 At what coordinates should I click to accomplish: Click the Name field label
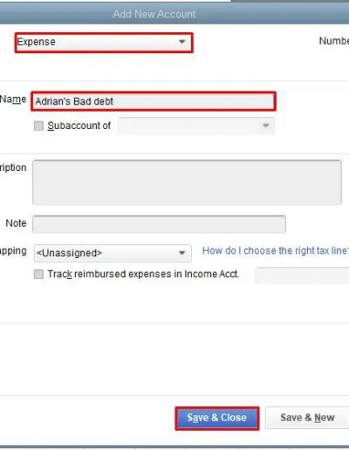13,99
